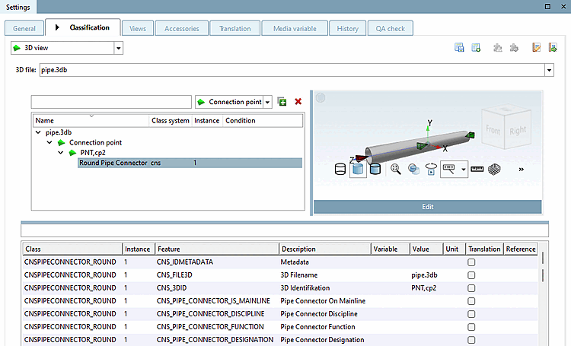Open the 3D view dropdown
Screen dimensions: 571x346
(118, 49)
